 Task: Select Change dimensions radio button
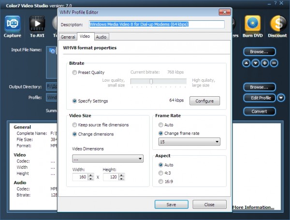click(x=74, y=134)
